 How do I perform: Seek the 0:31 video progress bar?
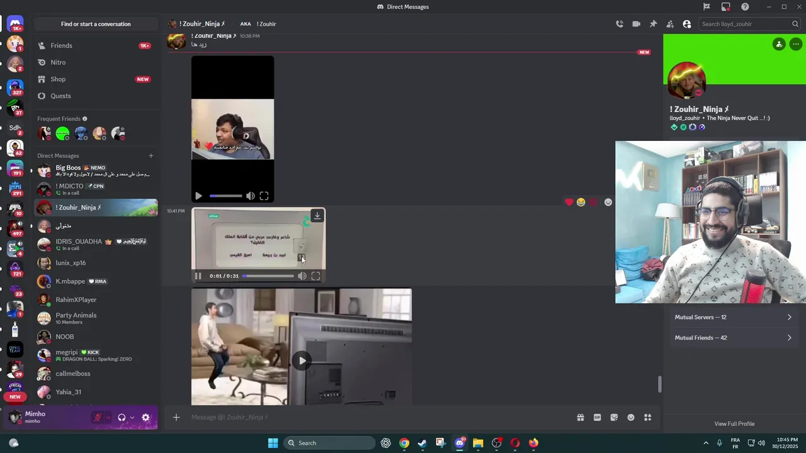268,276
